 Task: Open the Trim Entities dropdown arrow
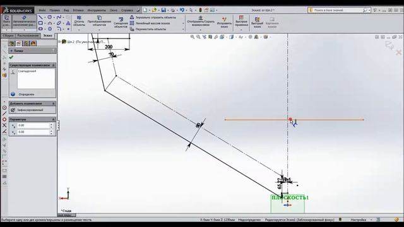click(x=79, y=30)
